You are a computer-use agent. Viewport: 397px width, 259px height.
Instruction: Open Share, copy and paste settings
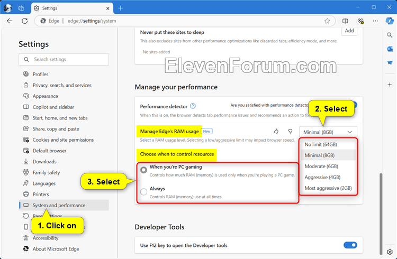click(x=64, y=129)
